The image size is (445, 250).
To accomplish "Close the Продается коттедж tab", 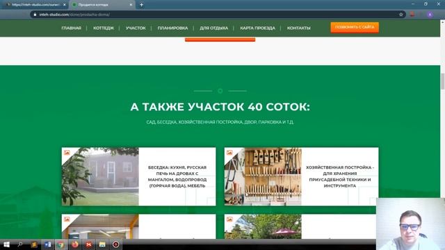I will [x=131, y=5].
